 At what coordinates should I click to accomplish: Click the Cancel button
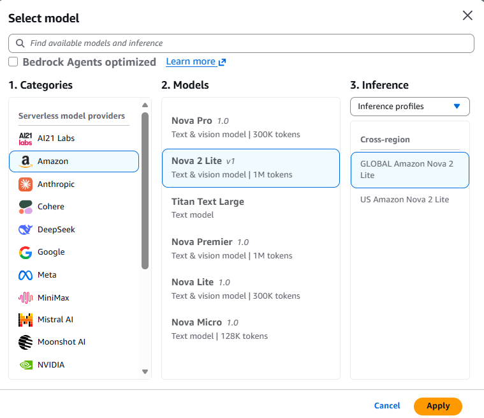click(387, 406)
